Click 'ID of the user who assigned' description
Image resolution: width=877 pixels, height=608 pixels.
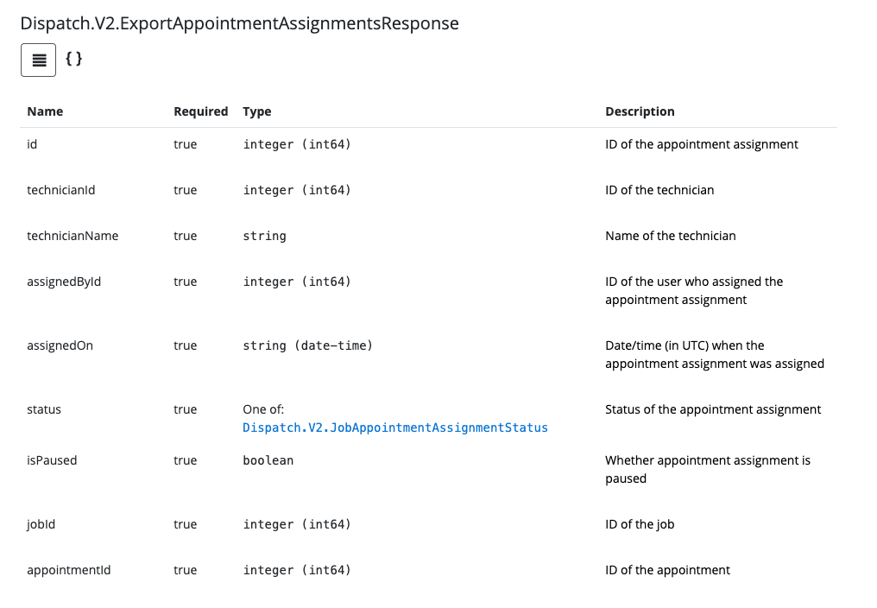click(694, 291)
